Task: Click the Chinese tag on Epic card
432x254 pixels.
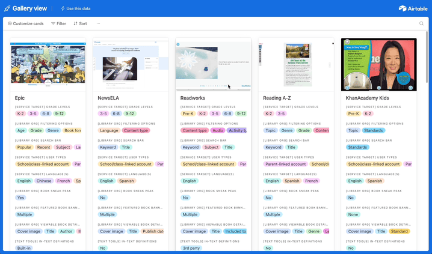Action: pyautogui.click(x=44, y=181)
